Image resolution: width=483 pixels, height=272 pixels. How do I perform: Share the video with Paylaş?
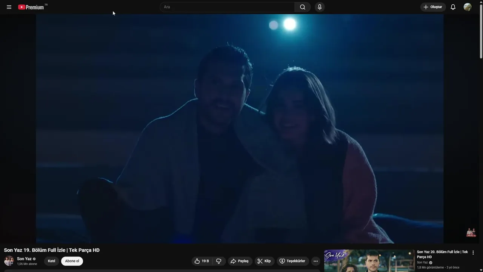pyautogui.click(x=240, y=261)
